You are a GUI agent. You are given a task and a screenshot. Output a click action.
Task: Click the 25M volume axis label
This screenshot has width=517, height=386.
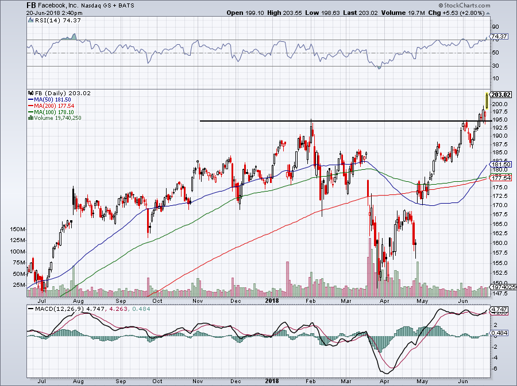[19, 285]
